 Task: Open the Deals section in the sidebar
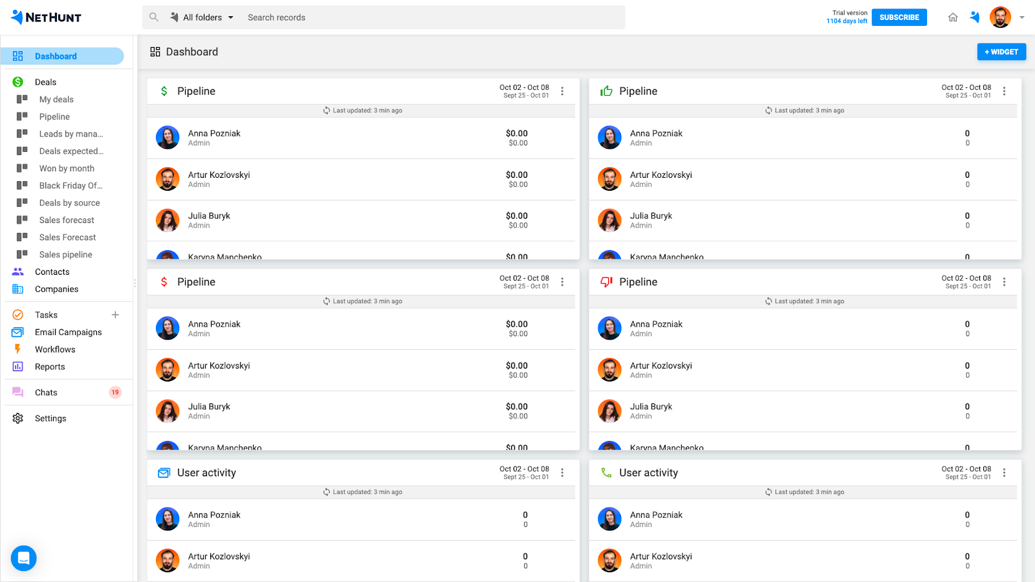(x=45, y=81)
